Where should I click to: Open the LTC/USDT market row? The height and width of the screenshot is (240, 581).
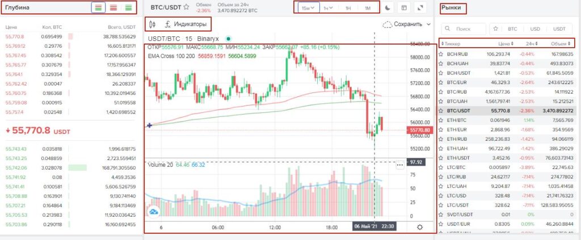tap(506, 205)
